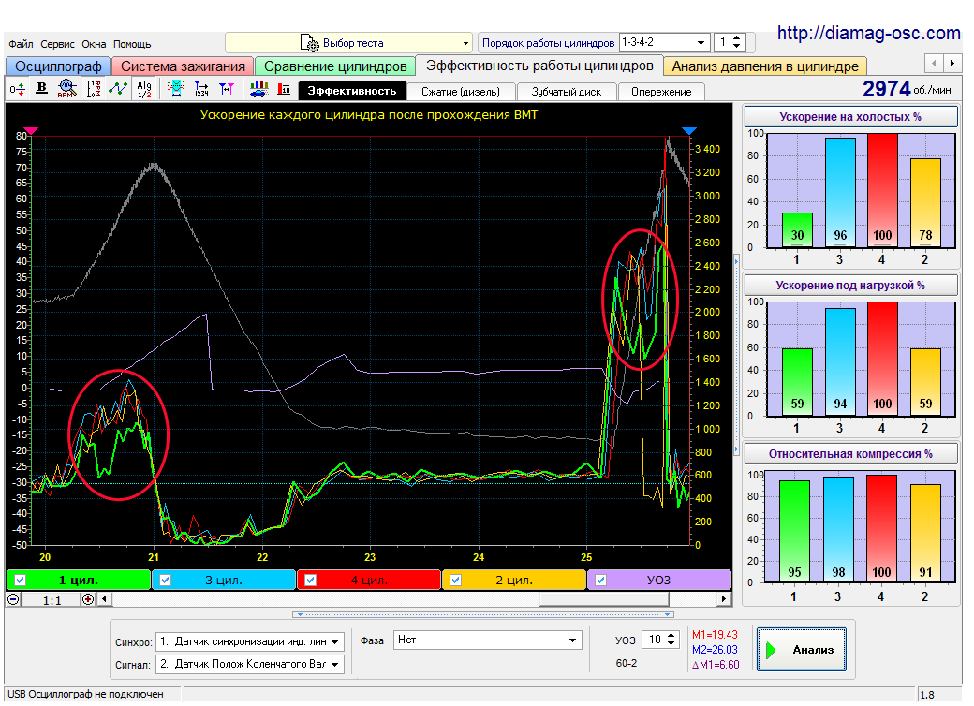Toggle the 4 цил. checkbox
Screen dimensions: 974x706
(311, 580)
